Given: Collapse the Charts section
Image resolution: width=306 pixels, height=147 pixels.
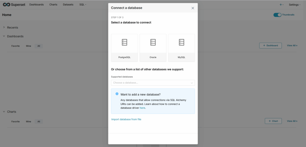Looking at the screenshot, I should [x=4, y=112].
